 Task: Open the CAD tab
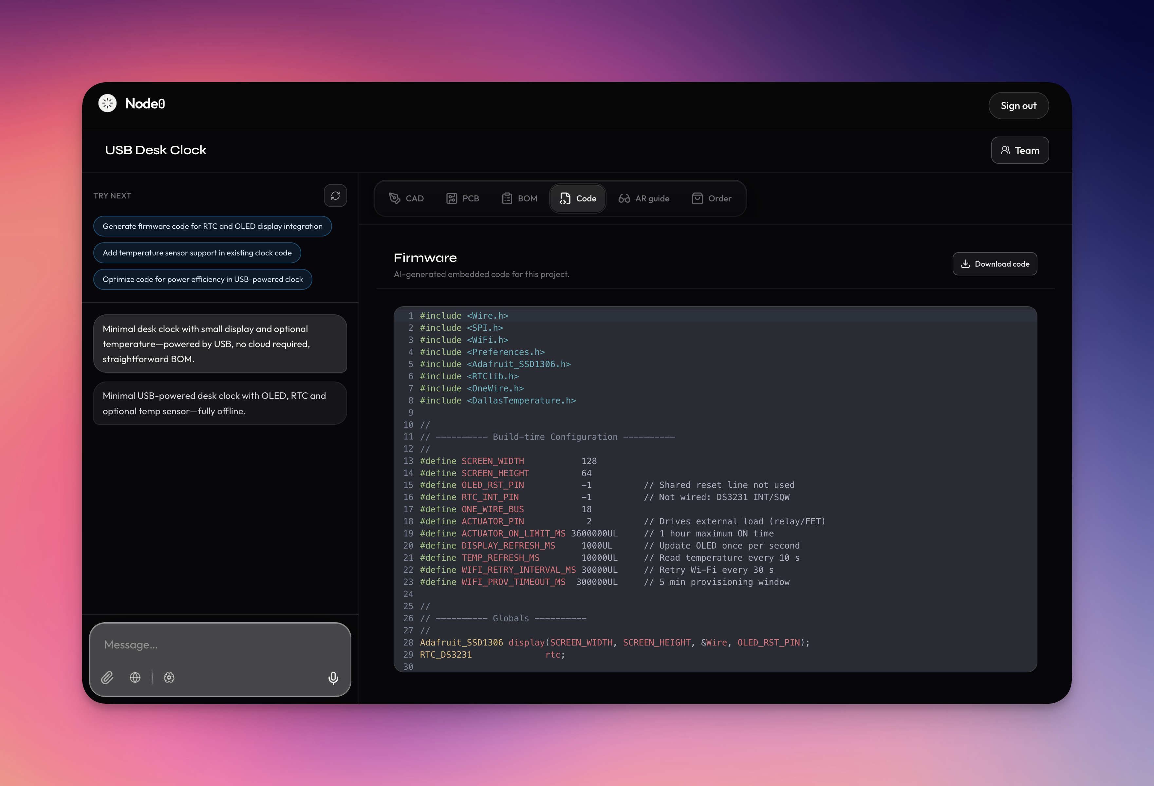[x=406, y=198]
